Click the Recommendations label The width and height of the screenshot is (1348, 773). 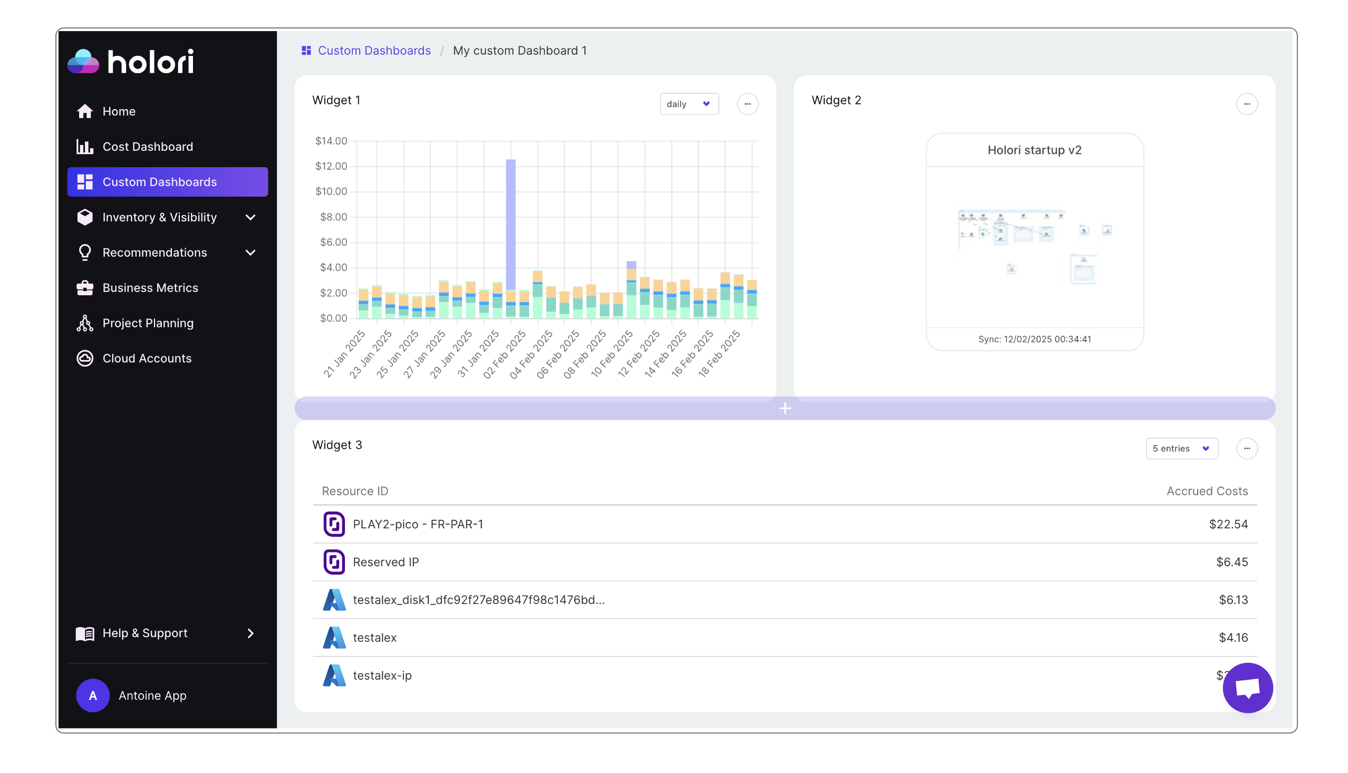tap(155, 253)
